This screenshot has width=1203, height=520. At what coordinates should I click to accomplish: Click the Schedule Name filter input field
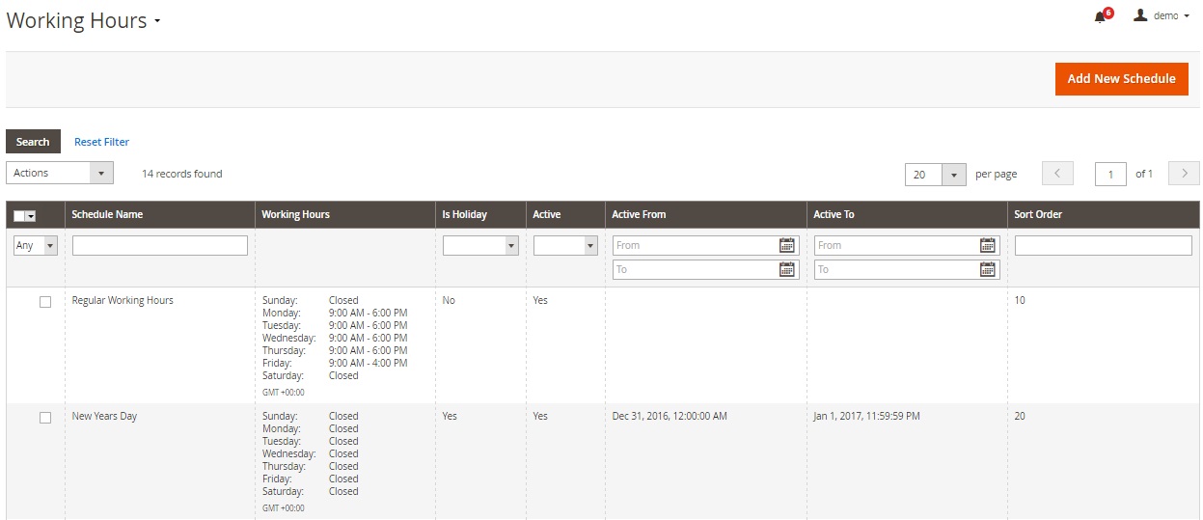pyautogui.click(x=160, y=246)
